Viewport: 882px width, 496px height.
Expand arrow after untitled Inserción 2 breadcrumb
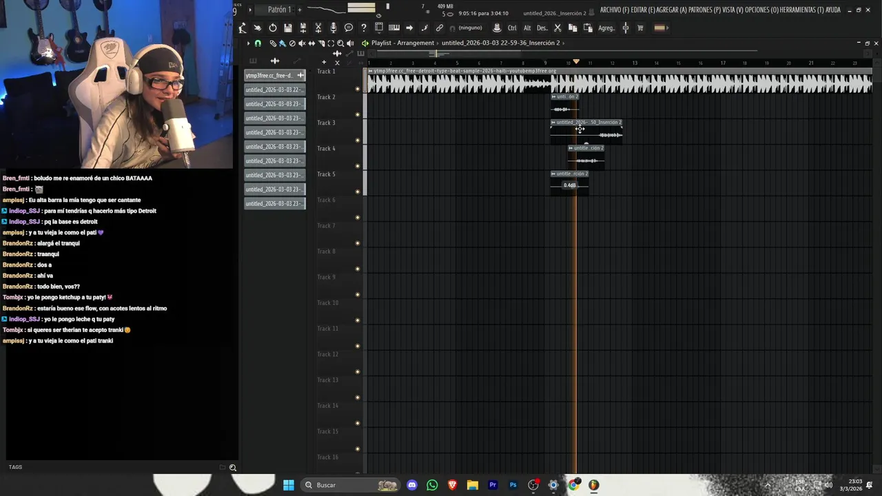pos(563,43)
